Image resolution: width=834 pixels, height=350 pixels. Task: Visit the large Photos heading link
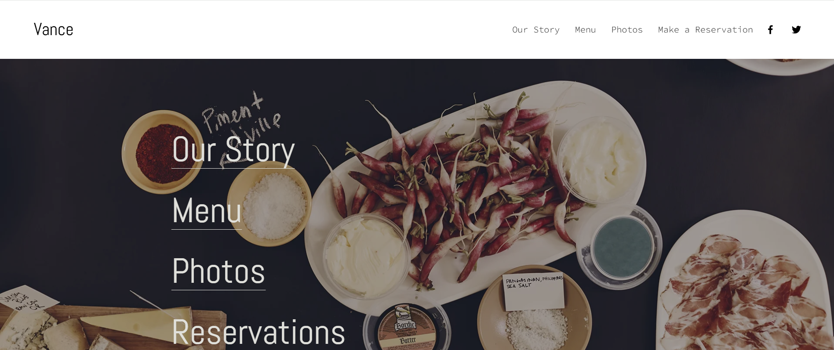point(219,271)
